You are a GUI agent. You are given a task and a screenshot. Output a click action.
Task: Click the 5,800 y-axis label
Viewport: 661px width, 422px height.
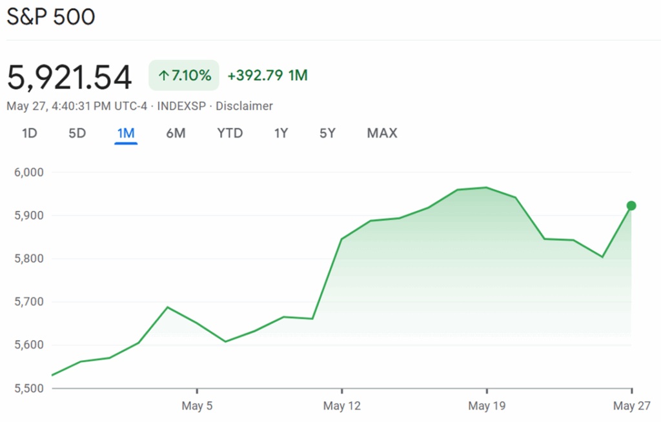point(29,259)
